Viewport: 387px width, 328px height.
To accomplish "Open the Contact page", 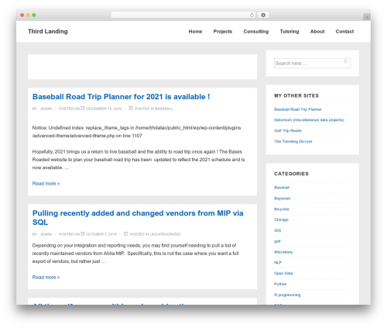I will [344, 32].
